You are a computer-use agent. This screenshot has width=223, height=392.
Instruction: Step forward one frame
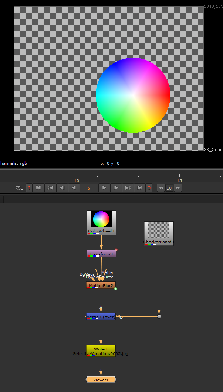click(x=116, y=188)
